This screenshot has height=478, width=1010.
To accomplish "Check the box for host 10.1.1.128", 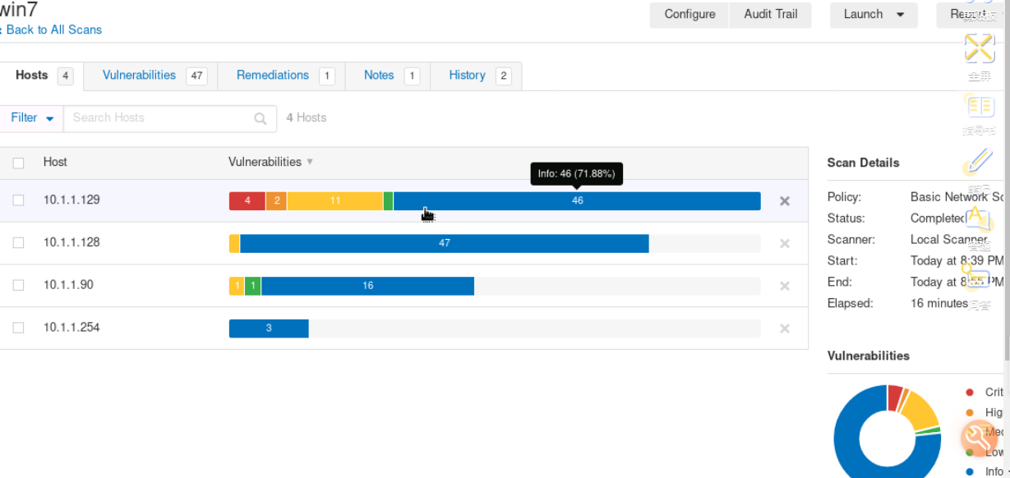I will pos(18,243).
